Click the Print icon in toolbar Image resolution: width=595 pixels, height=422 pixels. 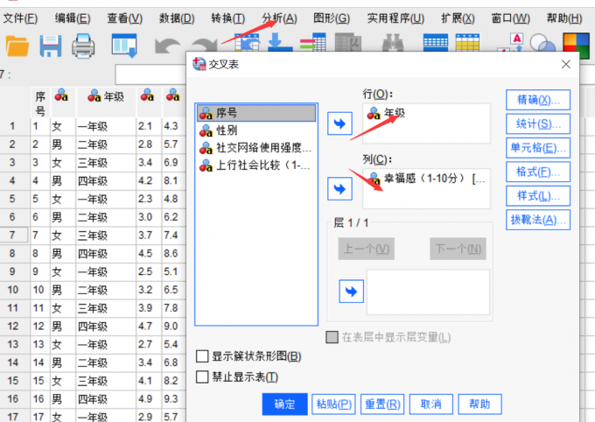[83, 46]
